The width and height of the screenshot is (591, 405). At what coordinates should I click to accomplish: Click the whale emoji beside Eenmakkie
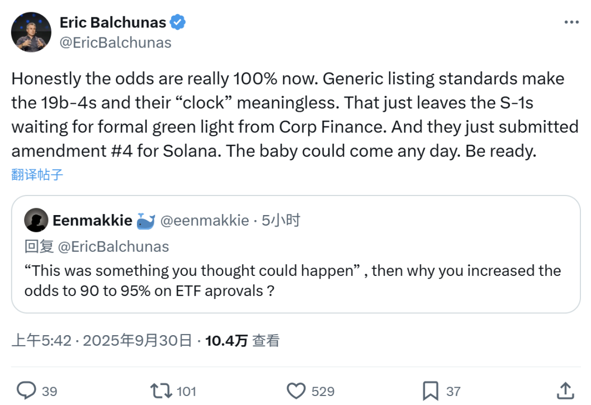coord(146,221)
